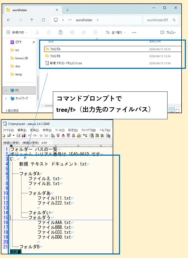
Task: Refresh the workFolder Explorer view
Action: coord(43,20)
